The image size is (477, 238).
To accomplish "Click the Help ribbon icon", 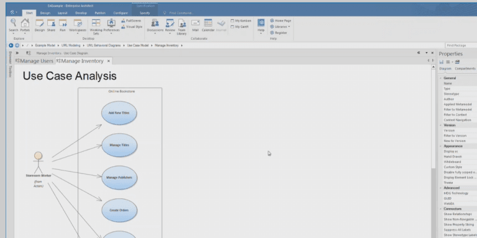I will tap(261, 25).
